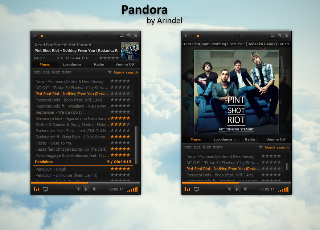Switch to Radio tab in small-cover player
This screenshot has height=230, width=320.
tap(99, 64)
